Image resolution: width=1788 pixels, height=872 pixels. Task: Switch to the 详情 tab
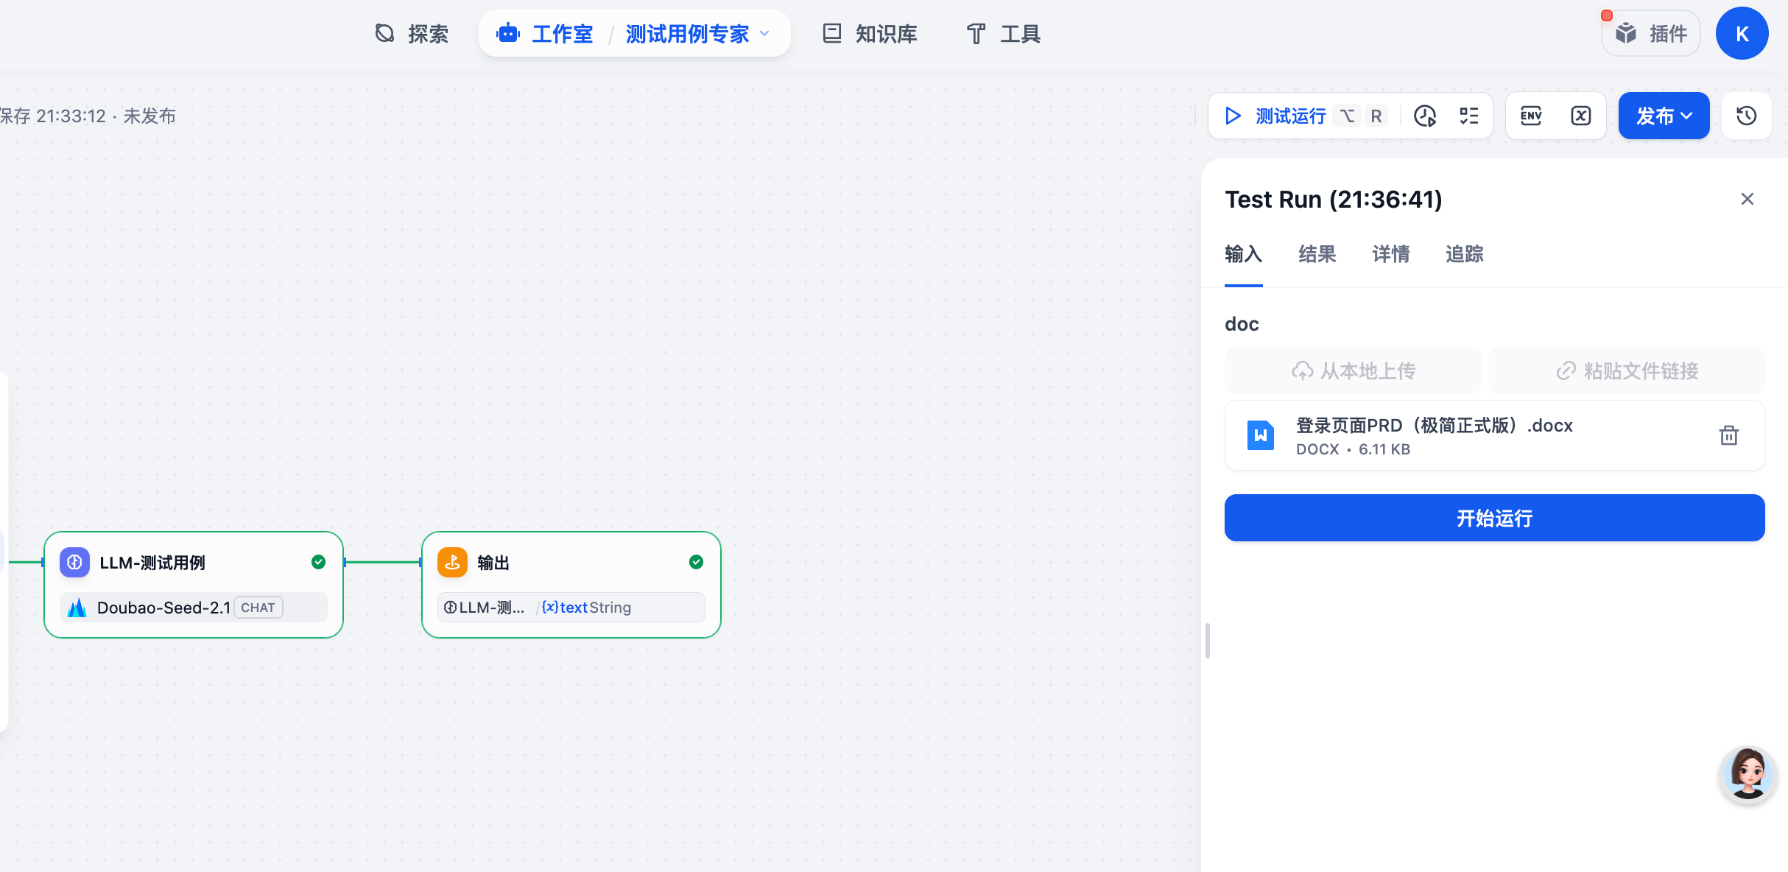(1391, 255)
